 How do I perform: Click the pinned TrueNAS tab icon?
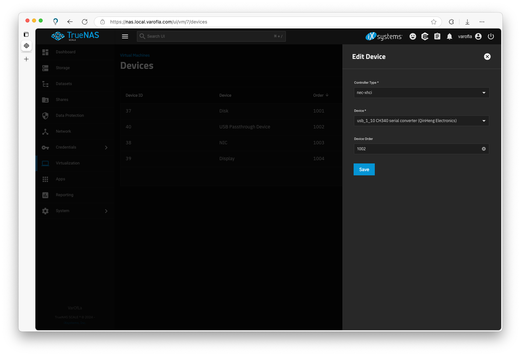pos(26,46)
